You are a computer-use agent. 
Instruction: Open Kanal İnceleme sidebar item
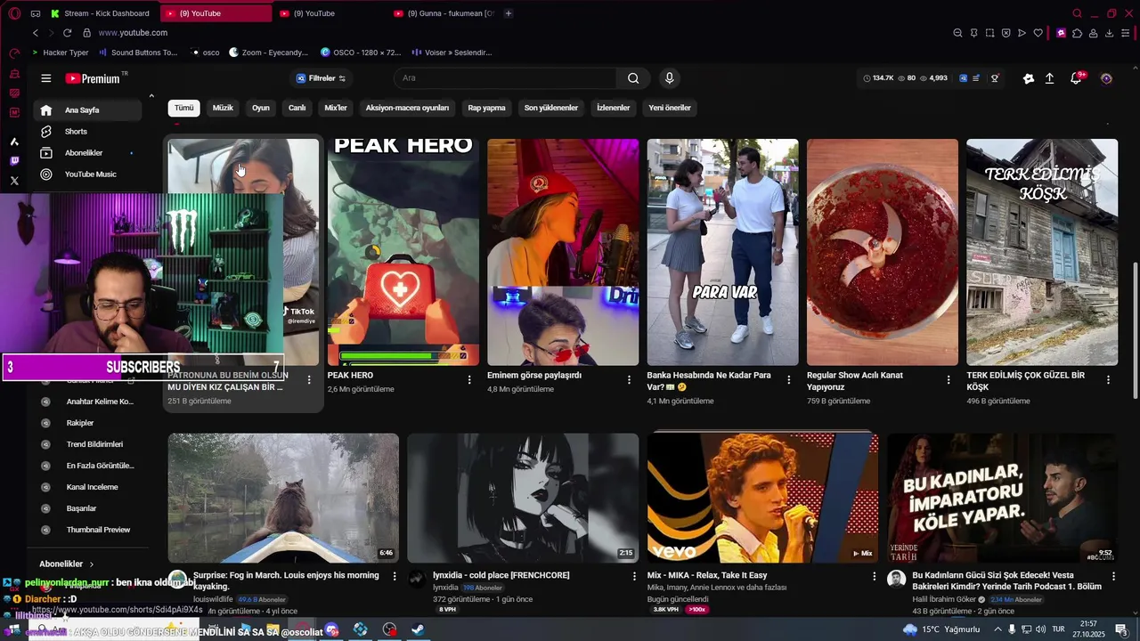[87, 487]
